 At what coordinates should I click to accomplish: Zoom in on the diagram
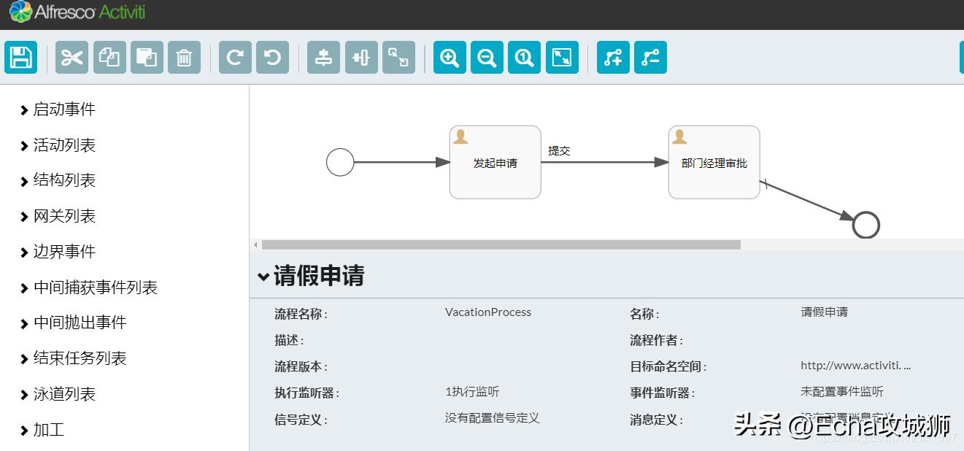point(449,57)
